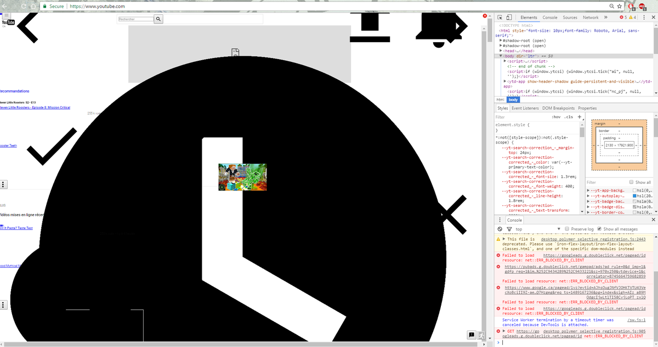Activate DevTools inspect element tool
Viewport: 658px width, 347px height.
tap(500, 18)
